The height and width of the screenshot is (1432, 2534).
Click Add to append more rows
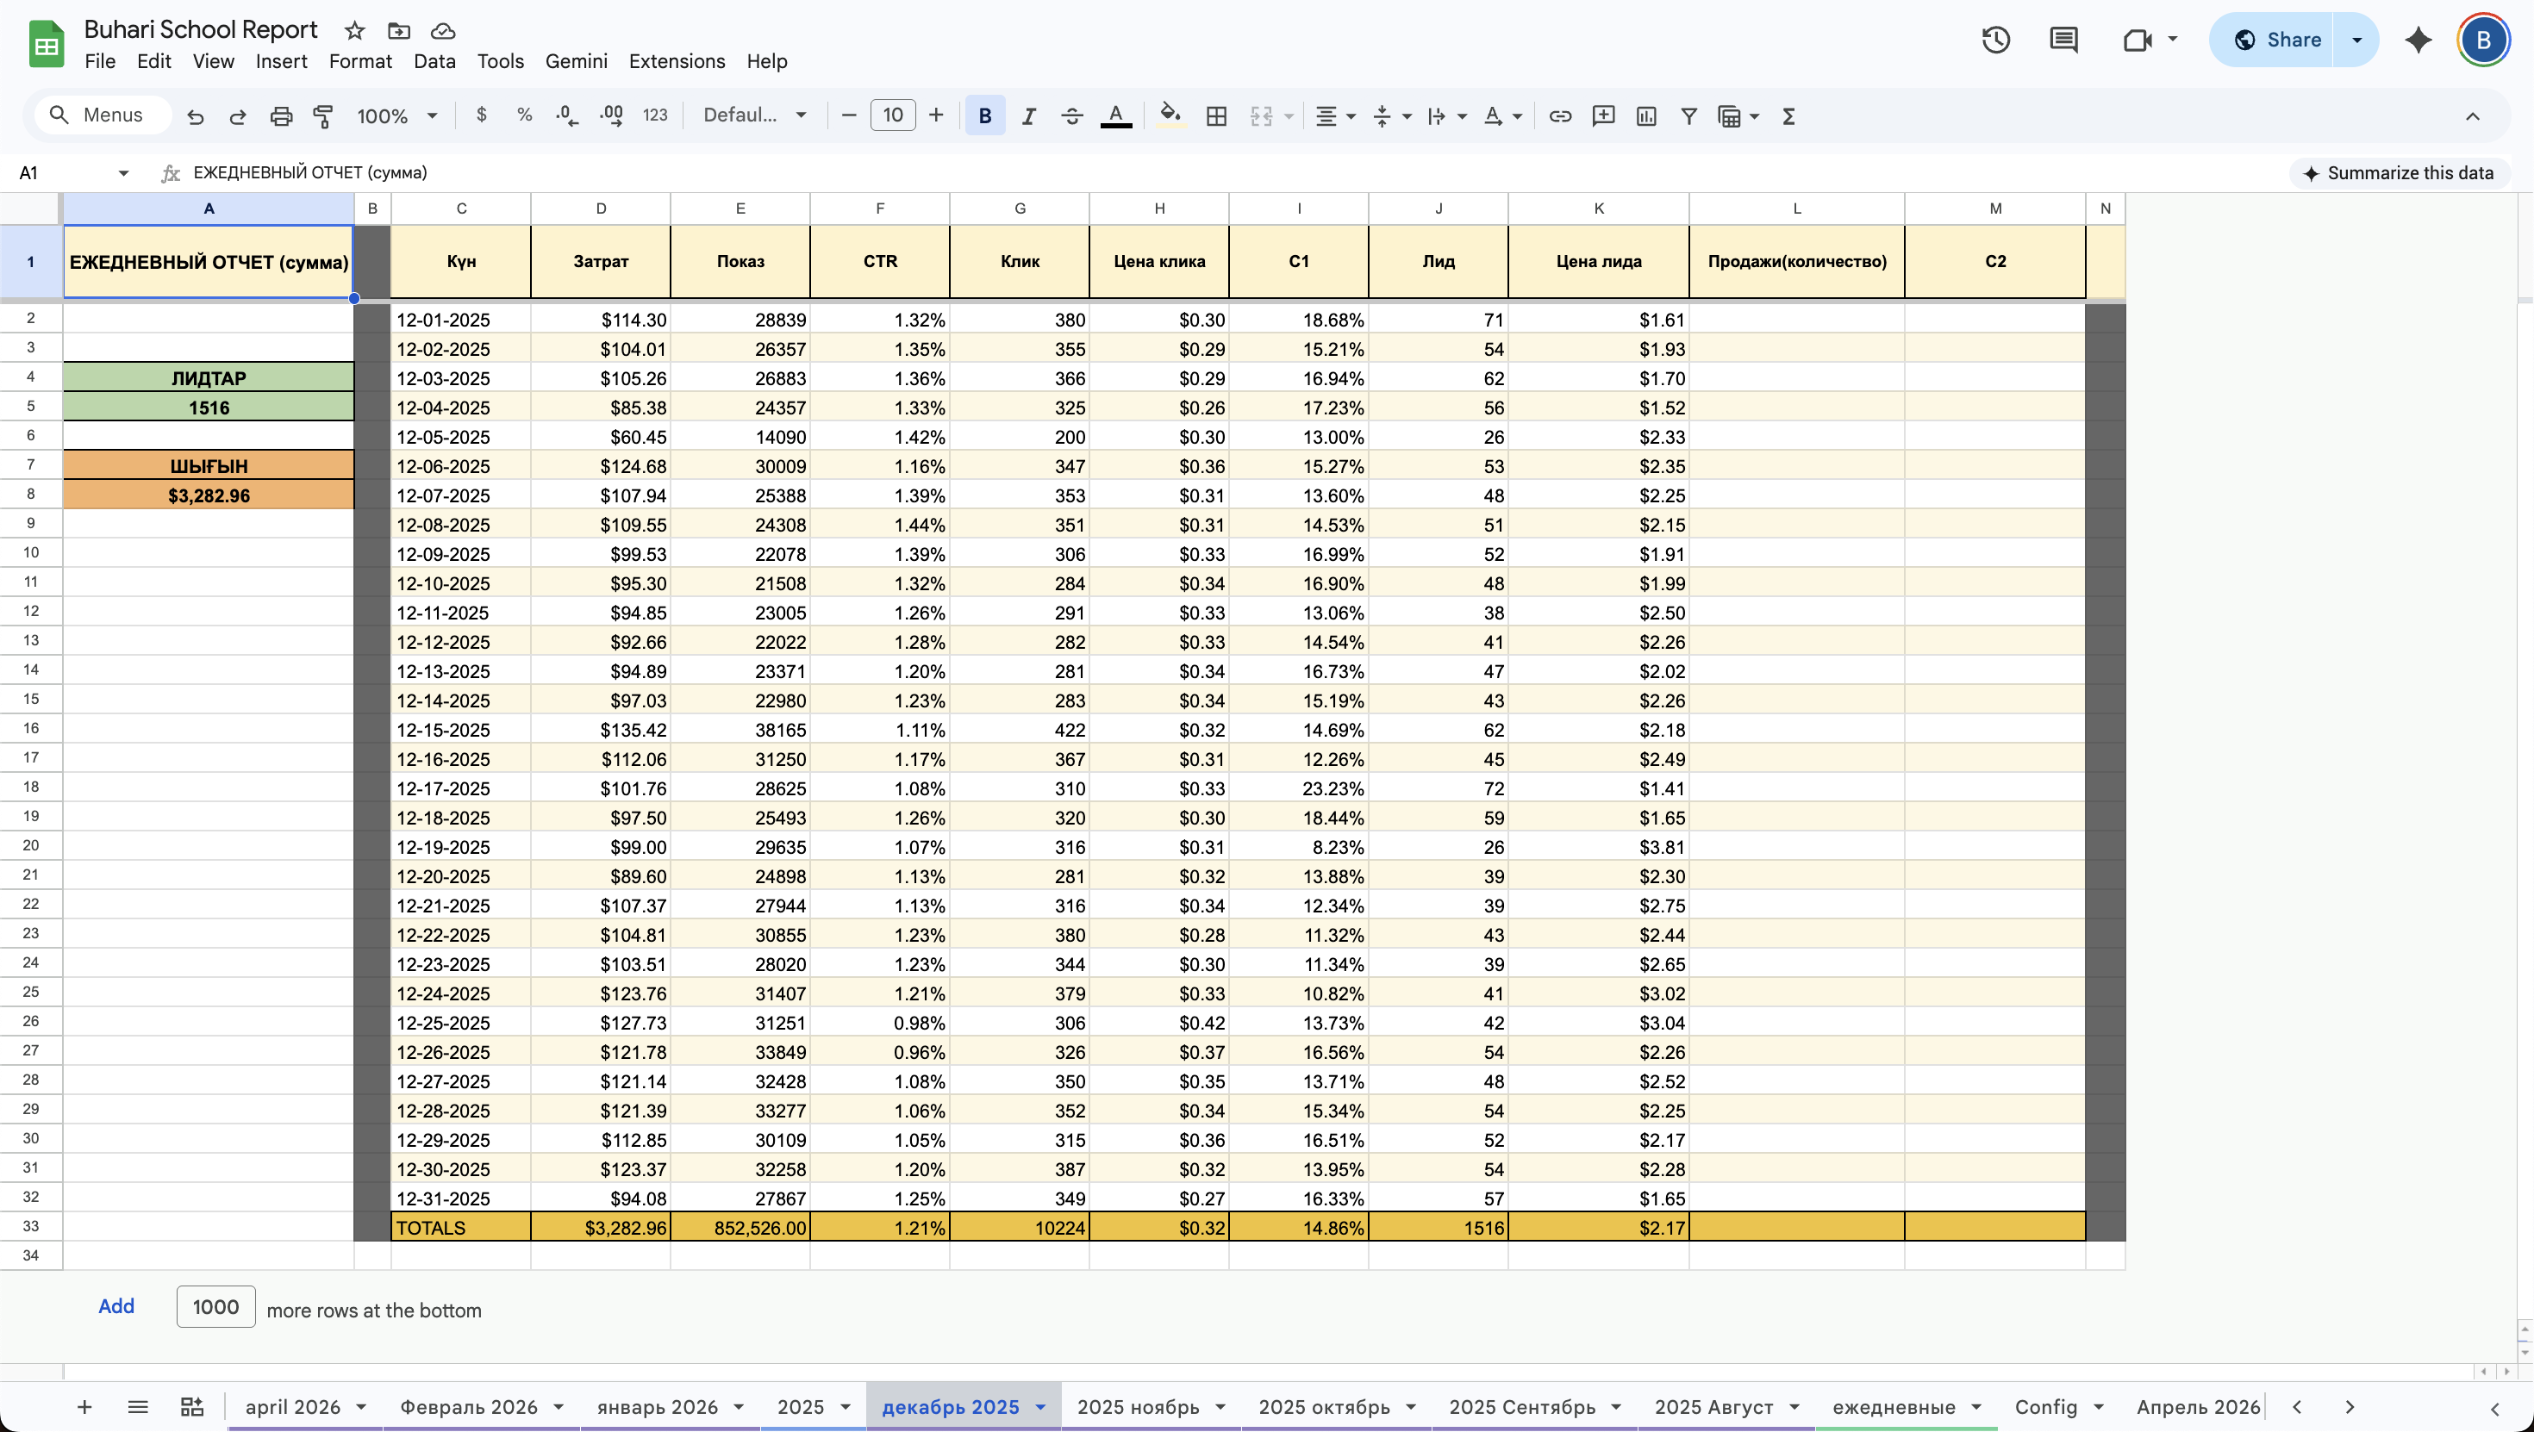coord(116,1306)
